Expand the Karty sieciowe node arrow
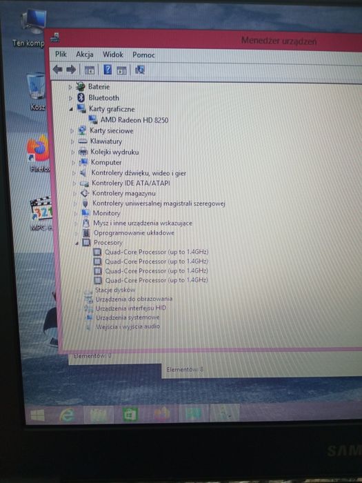The height and width of the screenshot is (483, 362). (72, 131)
